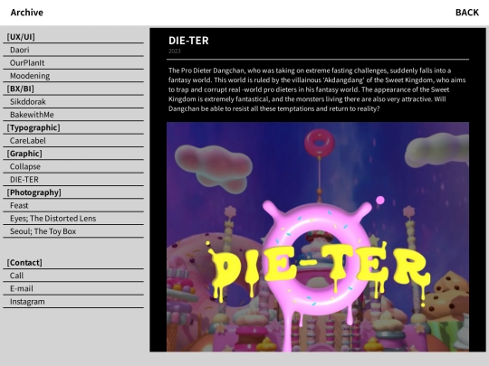Image resolution: width=489 pixels, height=366 pixels.
Task: Open the OurPlanIt project
Action: tap(27, 63)
